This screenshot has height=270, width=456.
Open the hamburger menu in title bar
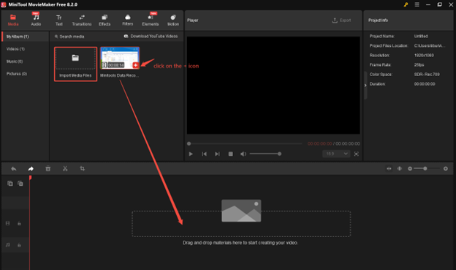[417, 4]
